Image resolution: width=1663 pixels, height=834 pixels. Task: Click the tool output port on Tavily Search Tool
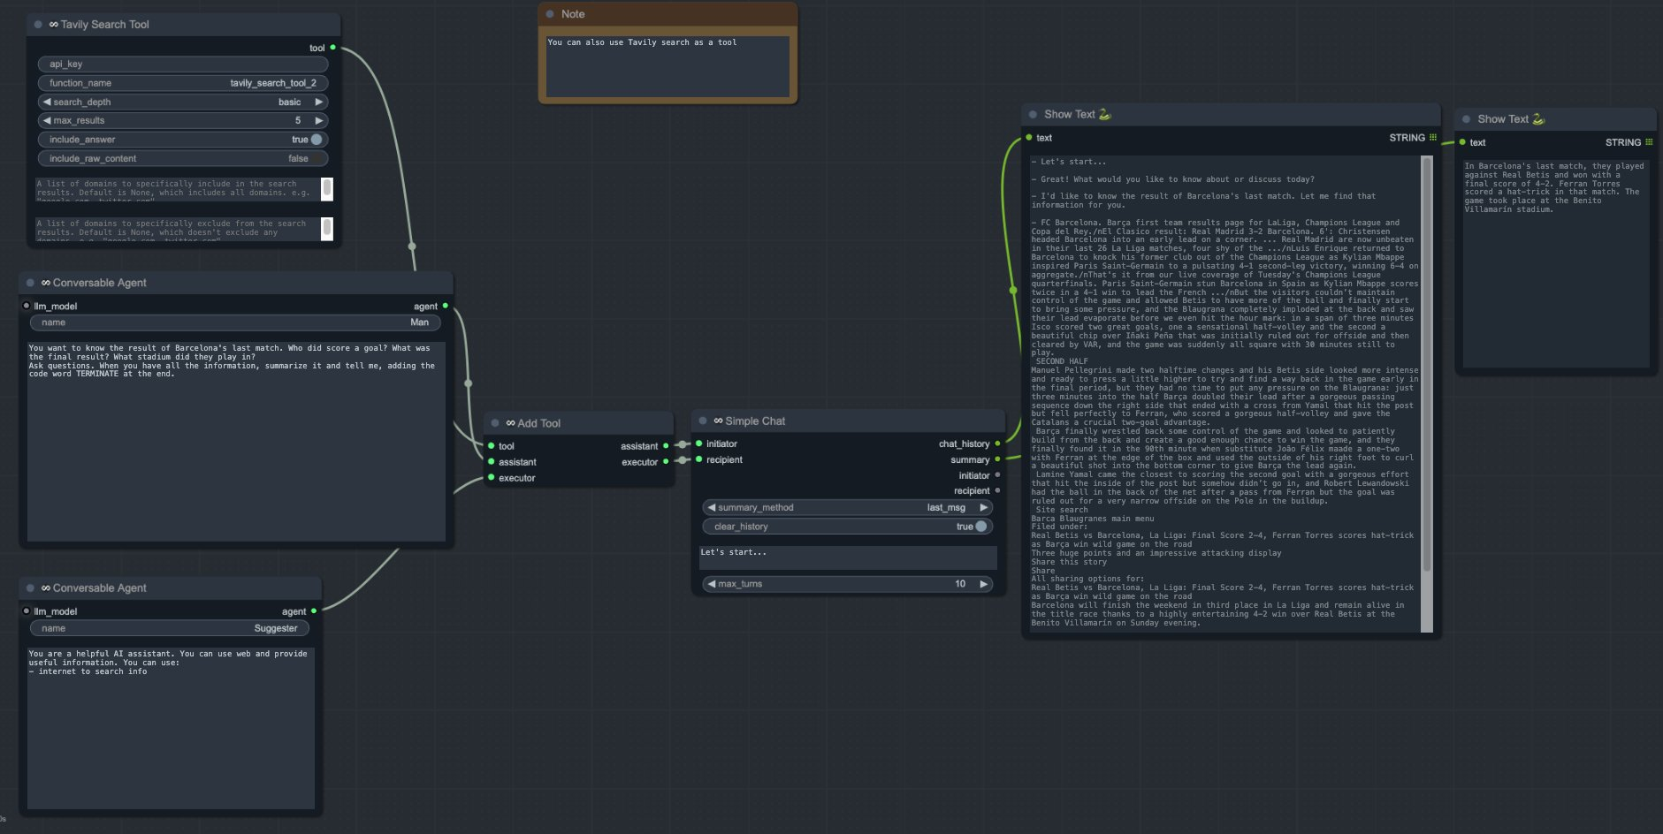click(332, 48)
